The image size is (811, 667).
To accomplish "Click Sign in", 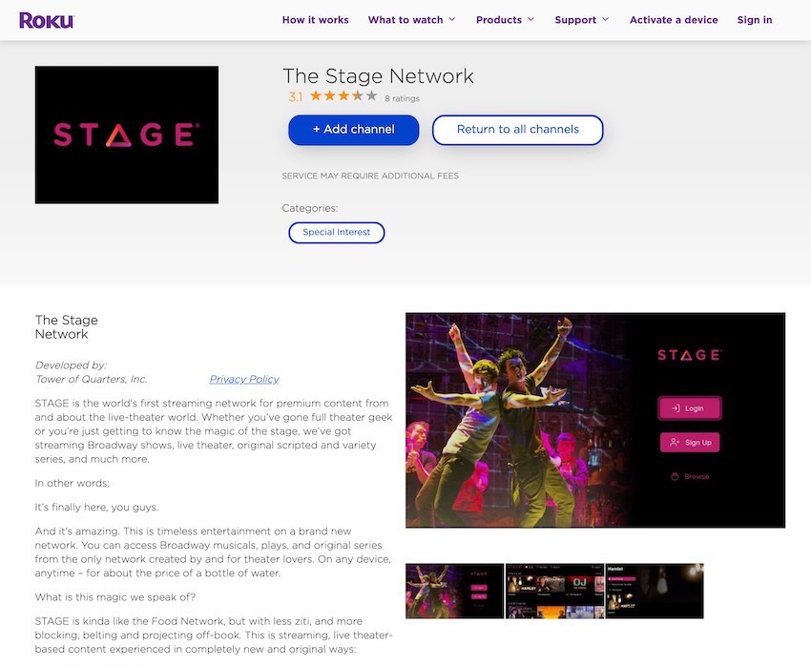I will coord(755,20).
